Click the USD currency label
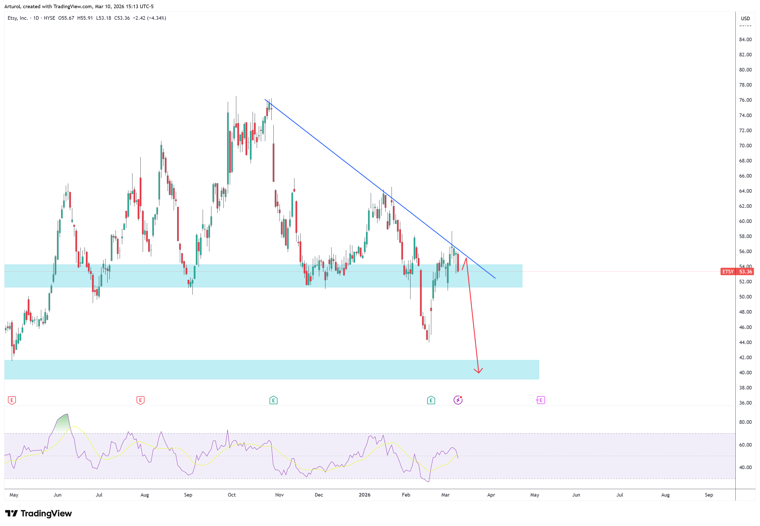This screenshot has height=526, width=760. click(745, 18)
